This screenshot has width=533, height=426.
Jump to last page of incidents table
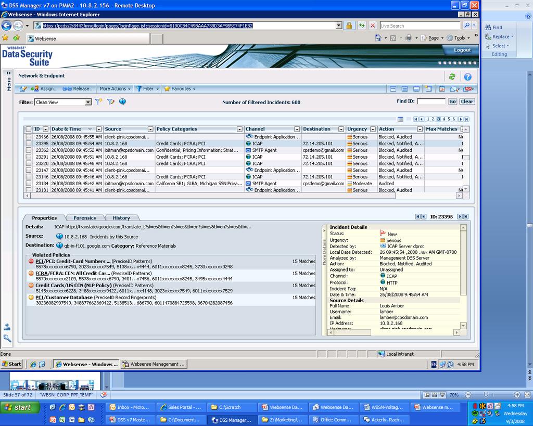(x=467, y=119)
